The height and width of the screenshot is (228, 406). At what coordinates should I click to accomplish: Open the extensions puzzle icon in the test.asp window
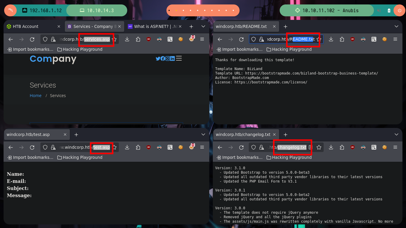tap(138, 147)
